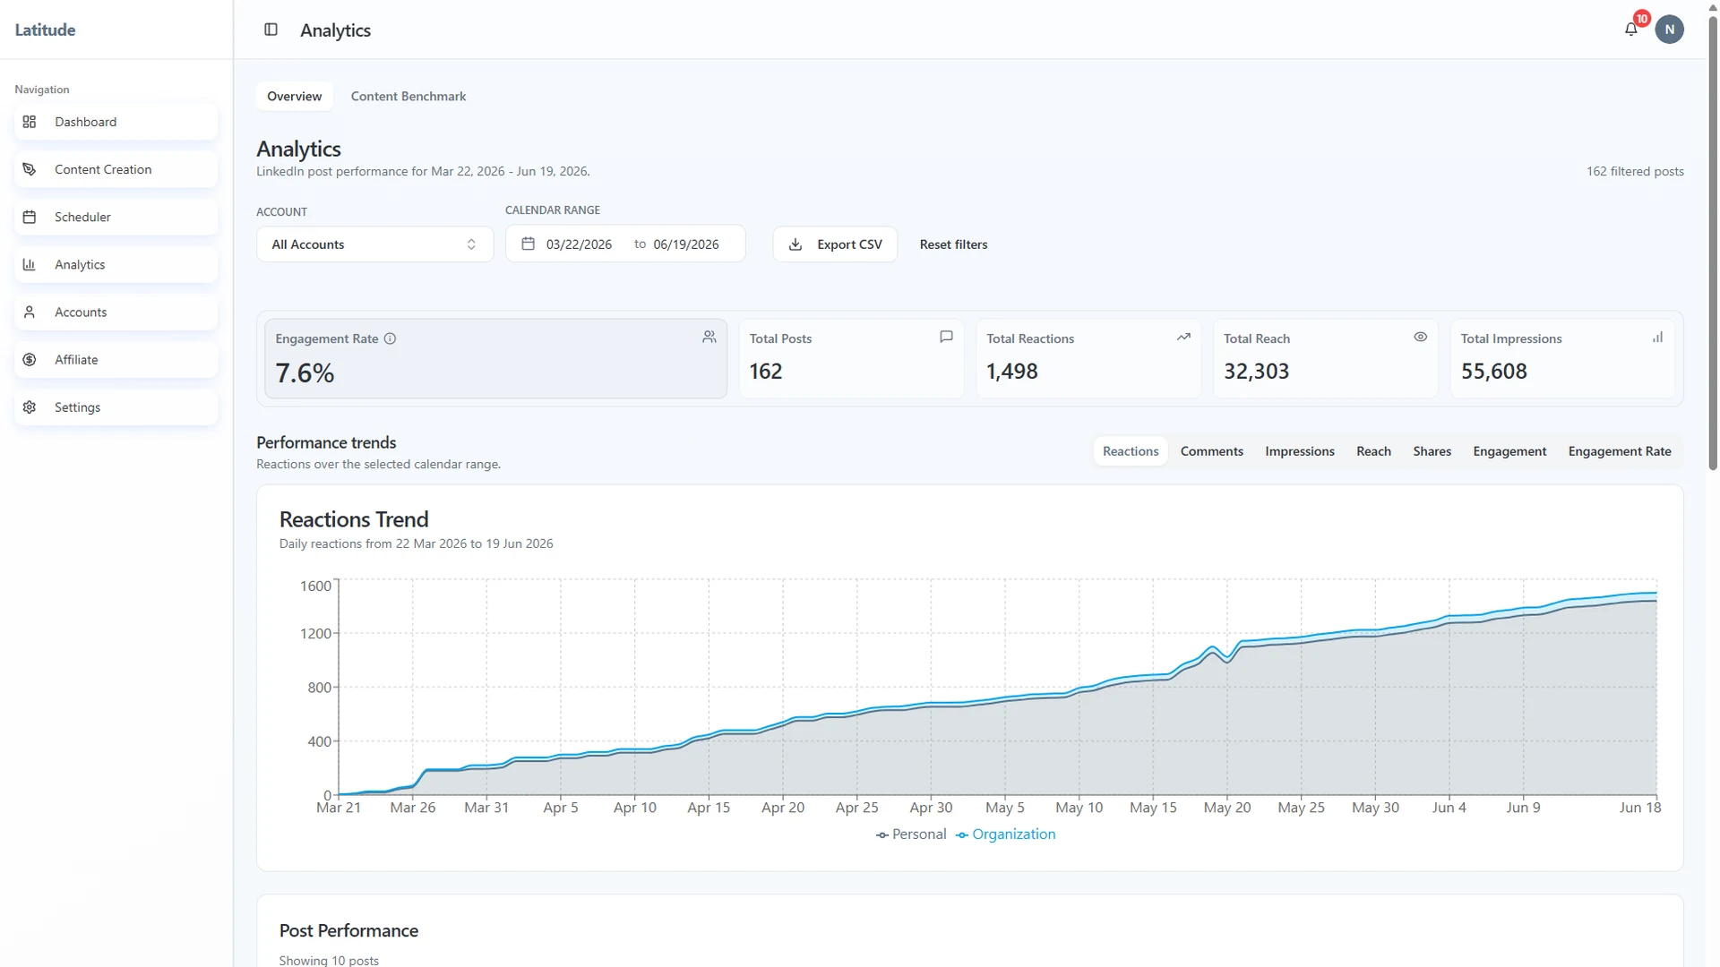1720x967 pixels.
Task: Click the red notification badge 10
Action: click(1641, 18)
